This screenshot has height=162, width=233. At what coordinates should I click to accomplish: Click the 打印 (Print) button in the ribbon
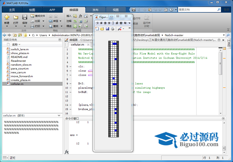36,26
